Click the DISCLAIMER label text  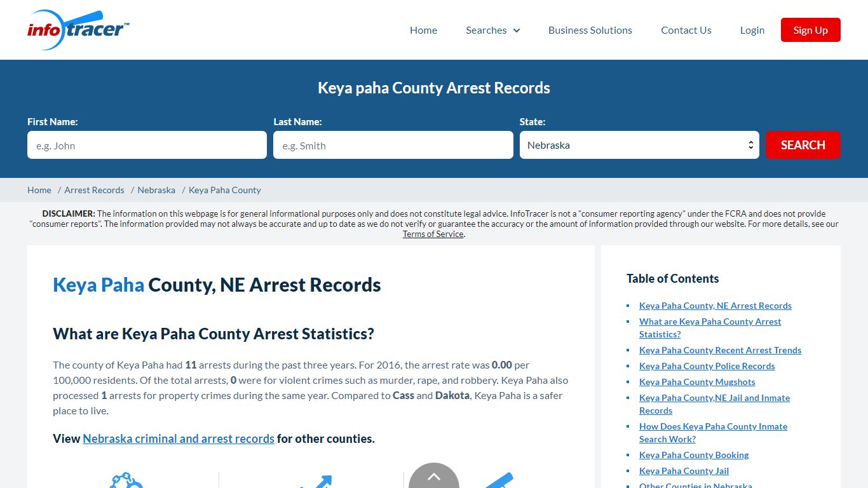pos(69,213)
